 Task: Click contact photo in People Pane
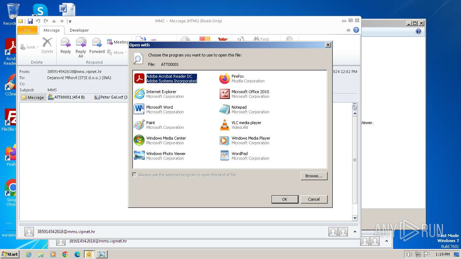click(29, 232)
